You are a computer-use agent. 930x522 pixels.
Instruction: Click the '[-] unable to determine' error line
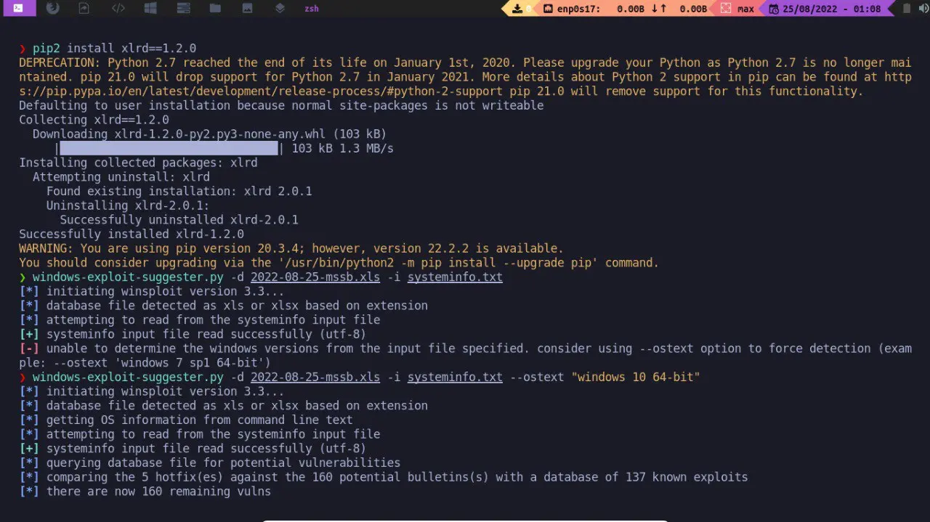click(465, 355)
